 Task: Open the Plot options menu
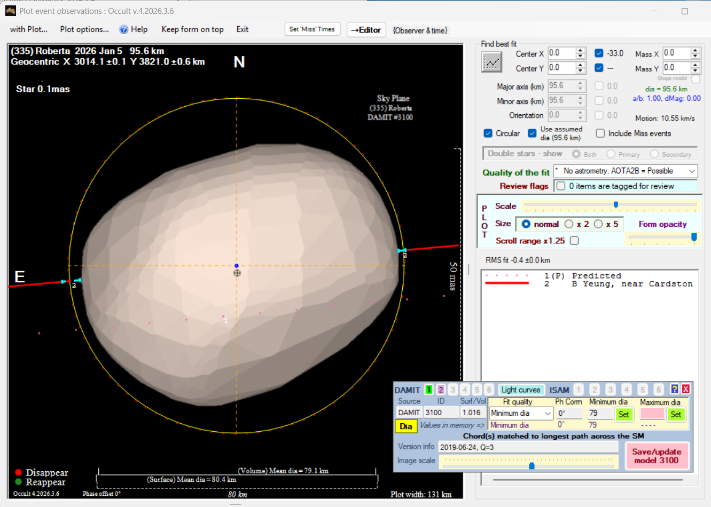[x=84, y=29]
